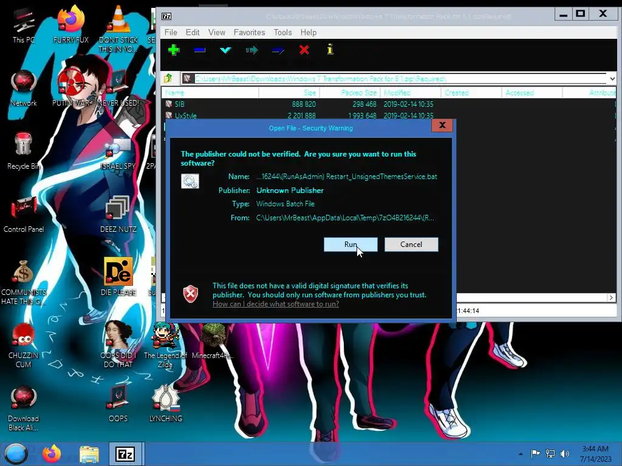Viewport: 622px width, 466px height.
Task: Open the 7-Zip Edit menu
Action: [193, 33]
